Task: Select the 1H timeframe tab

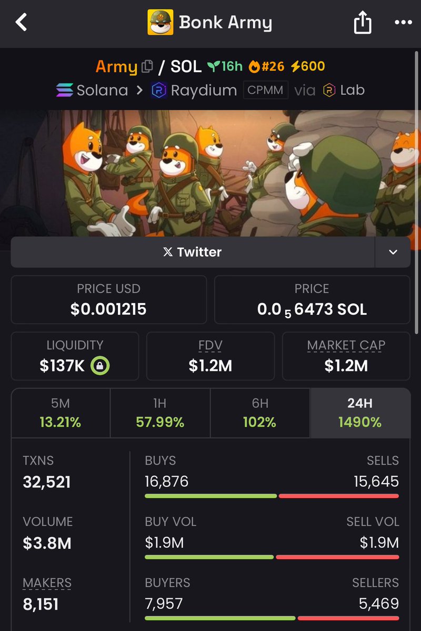Action: 160,413
